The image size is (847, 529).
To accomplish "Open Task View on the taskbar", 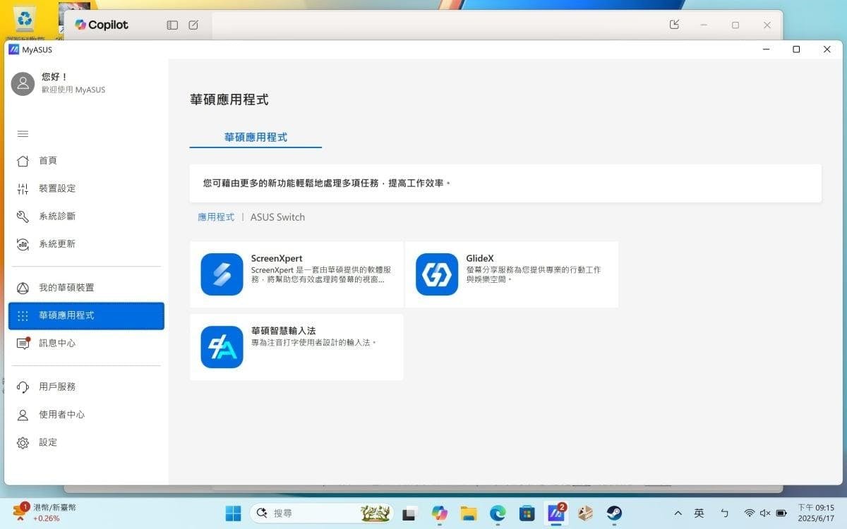I will (x=410, y=513).
